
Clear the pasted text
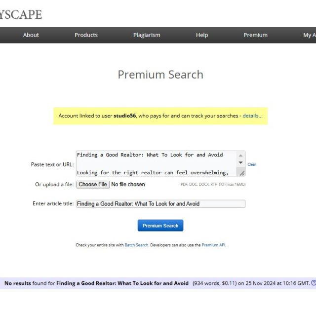tap(252, 164)
